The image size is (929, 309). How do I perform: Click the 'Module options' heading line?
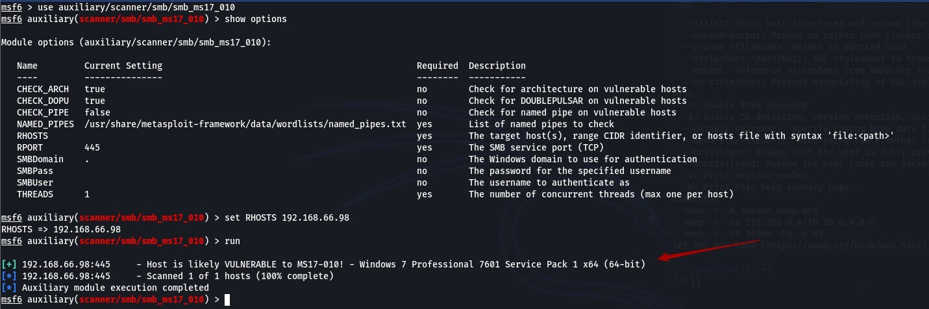point(136,42)
